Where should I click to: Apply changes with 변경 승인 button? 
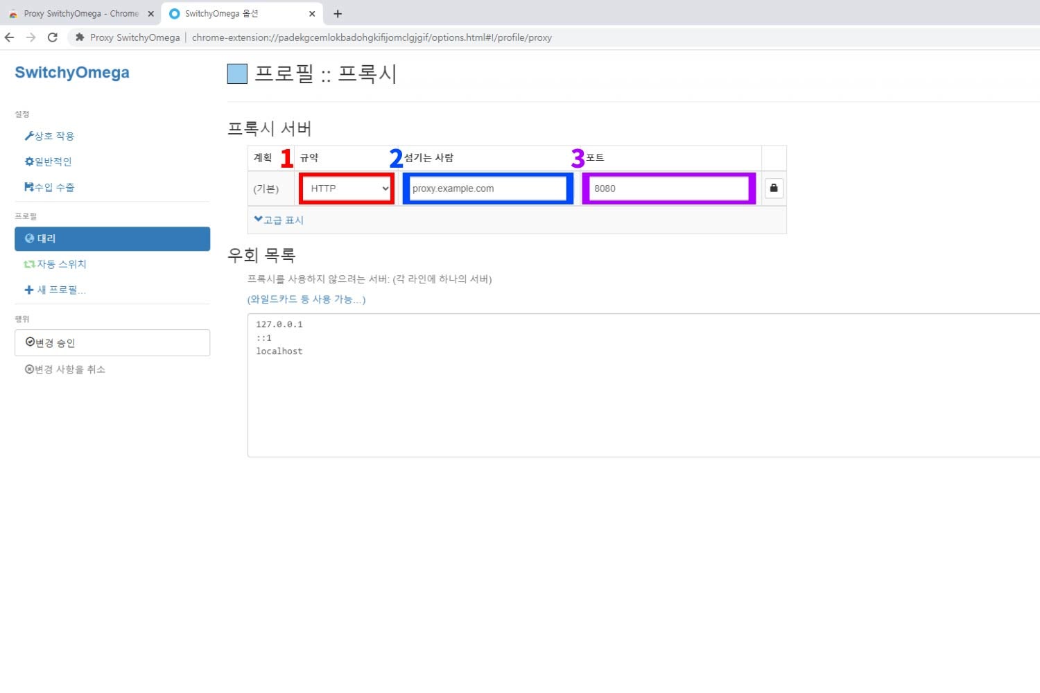(112, 342)
